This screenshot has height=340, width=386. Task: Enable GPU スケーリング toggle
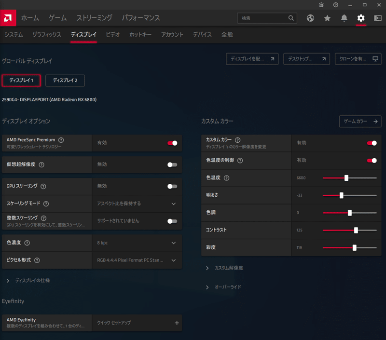tap(172, 187)
